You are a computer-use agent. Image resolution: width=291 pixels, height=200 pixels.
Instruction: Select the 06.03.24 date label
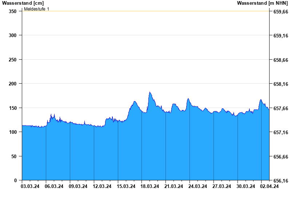click(x=54, y=187)
